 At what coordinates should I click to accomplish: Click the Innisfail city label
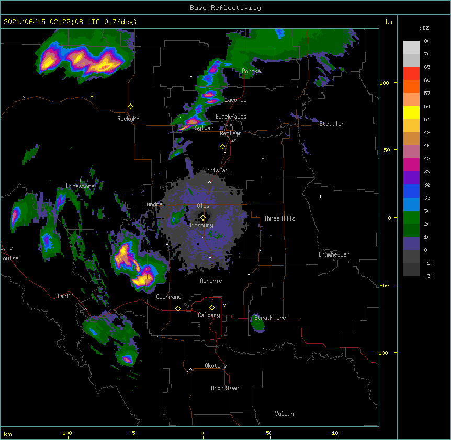(x=217, y=170)
